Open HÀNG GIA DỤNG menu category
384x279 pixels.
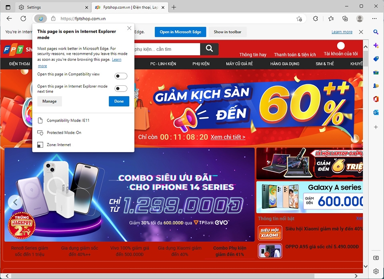click(285, 64)
